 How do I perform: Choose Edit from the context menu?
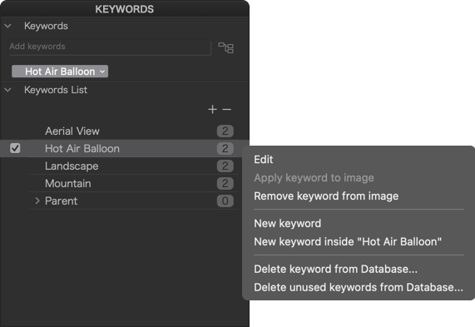(263, 160)
